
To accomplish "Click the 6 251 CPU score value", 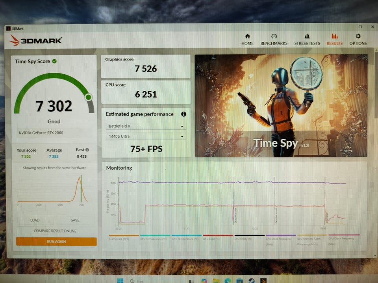I will [x=146, y=94].
